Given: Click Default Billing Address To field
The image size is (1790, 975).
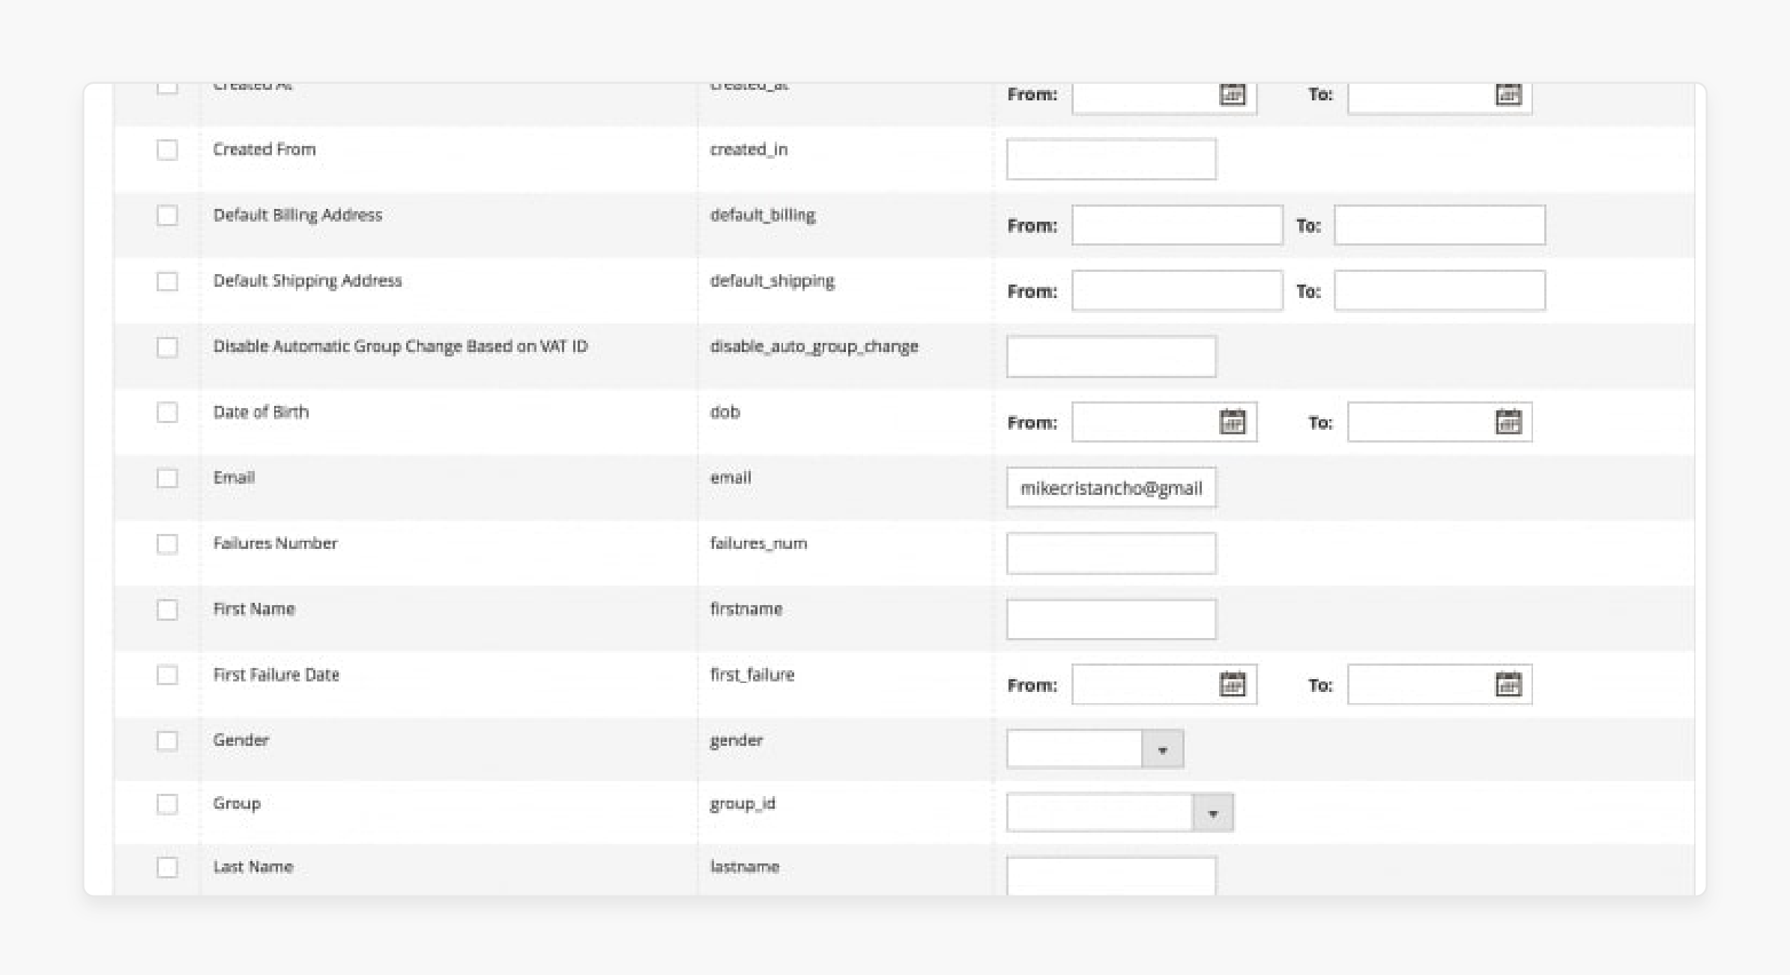Looking at the screenshot, I should pyautogui.click(x=1439, y=225).
